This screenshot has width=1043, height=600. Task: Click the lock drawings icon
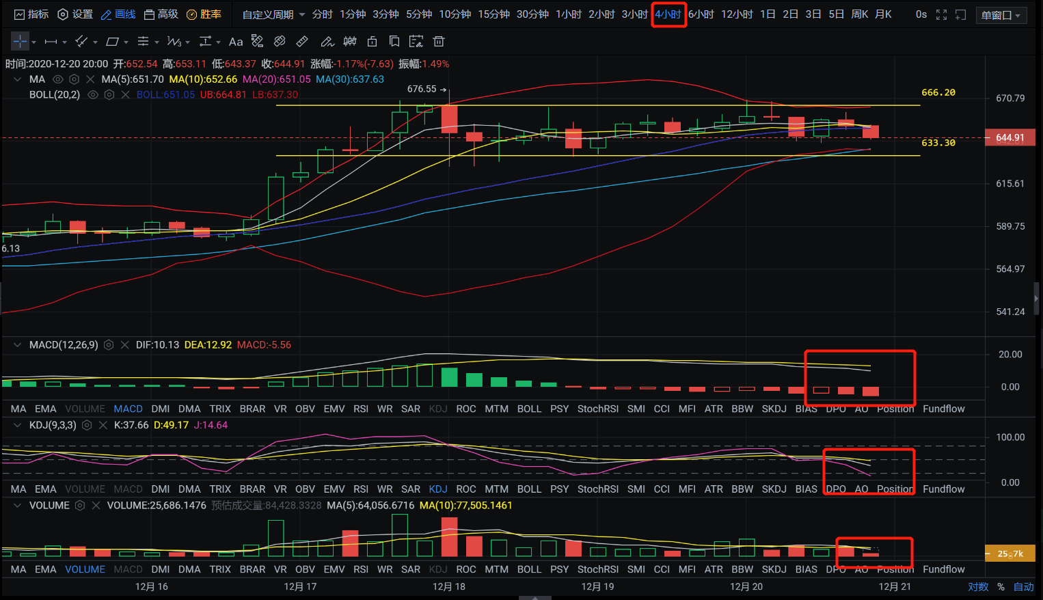372,42
